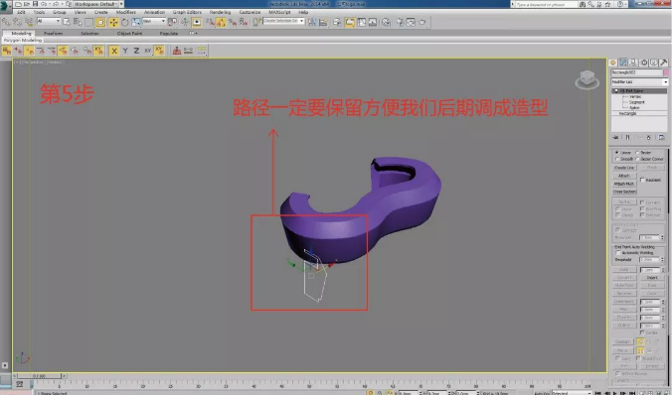
Task: Open the Utilities tab hammer icon
Action: point(664,63)
